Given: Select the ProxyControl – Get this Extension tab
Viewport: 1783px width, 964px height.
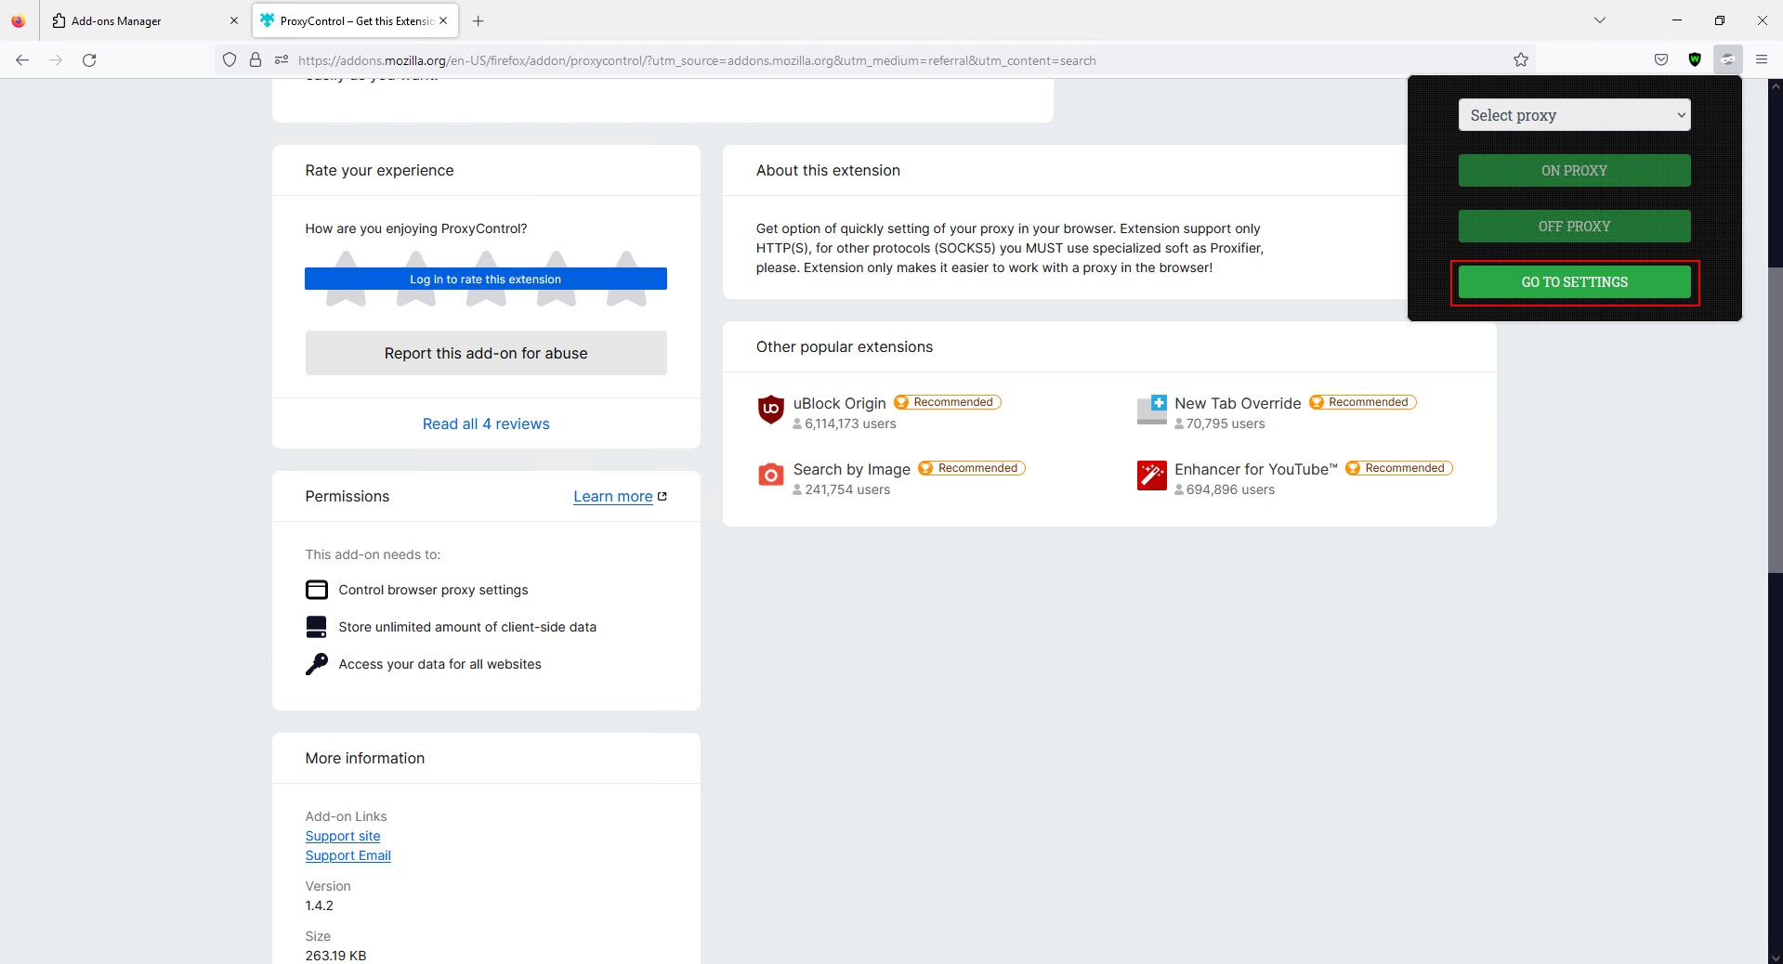Looking at the screenshot, I should point(354,20).
